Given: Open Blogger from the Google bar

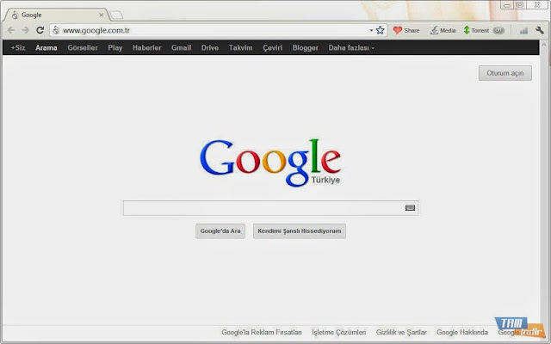Looking at the screenshot, I should (305, 48).
